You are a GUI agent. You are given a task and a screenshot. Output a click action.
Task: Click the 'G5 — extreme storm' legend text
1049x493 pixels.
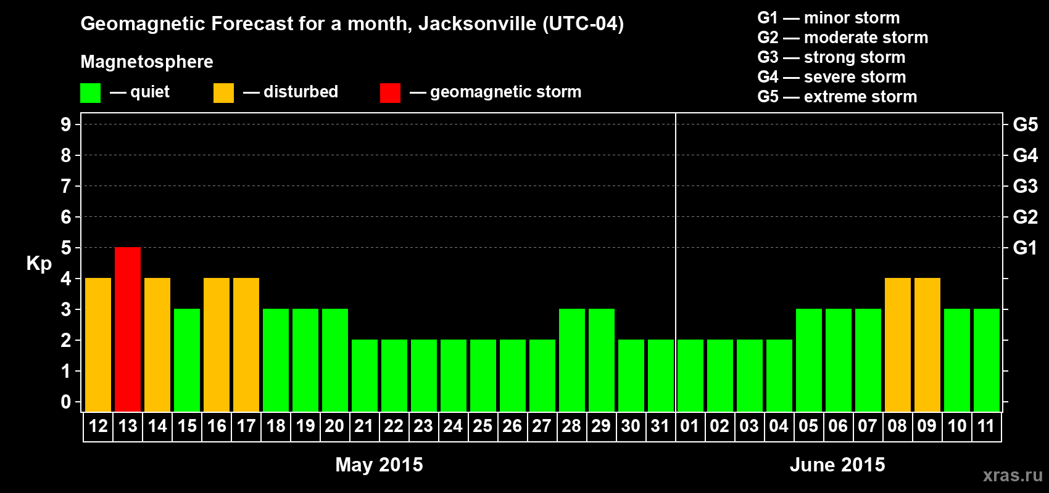tap(837, 97)
